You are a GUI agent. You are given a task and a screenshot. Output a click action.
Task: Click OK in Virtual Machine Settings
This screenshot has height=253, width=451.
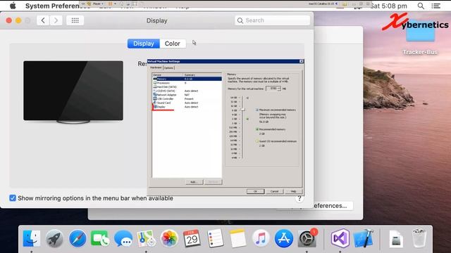click(255, 191)
